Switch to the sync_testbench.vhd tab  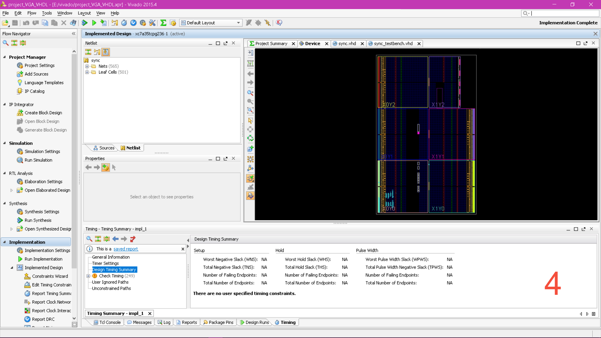point(393,44)
